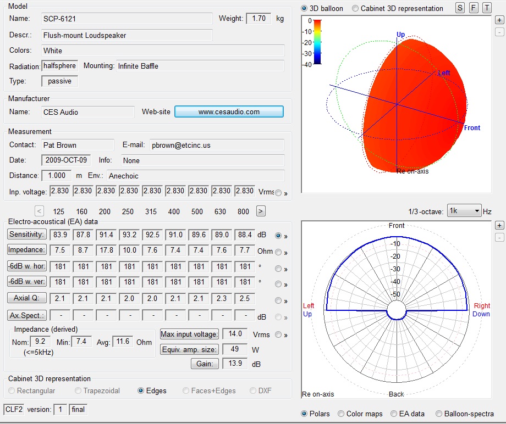
Task: Select the Color maps display option
Action: click(342, 414)
